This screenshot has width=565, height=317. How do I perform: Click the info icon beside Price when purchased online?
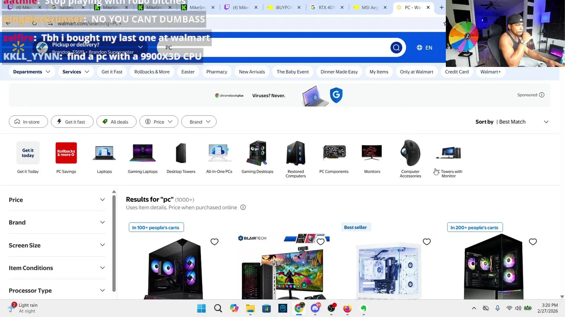click(243, 207)
